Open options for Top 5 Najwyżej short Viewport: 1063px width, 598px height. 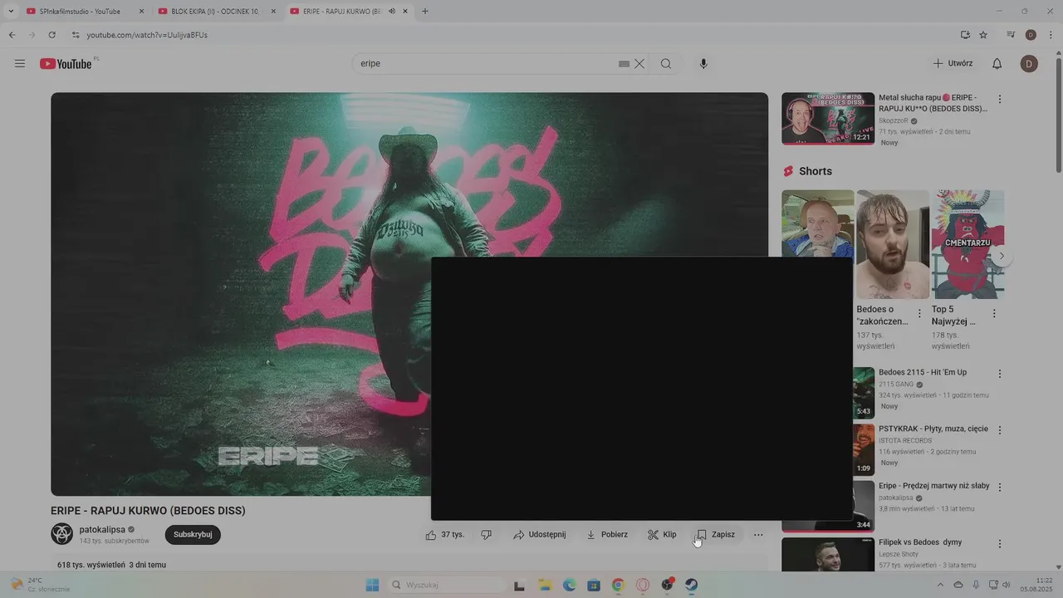click(994, 314)
